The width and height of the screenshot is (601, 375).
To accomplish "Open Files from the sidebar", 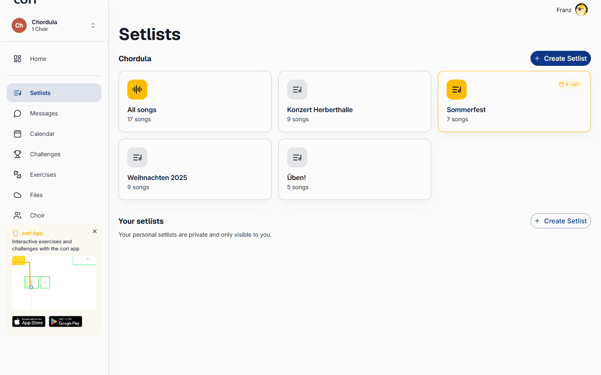I will point(54,195).
